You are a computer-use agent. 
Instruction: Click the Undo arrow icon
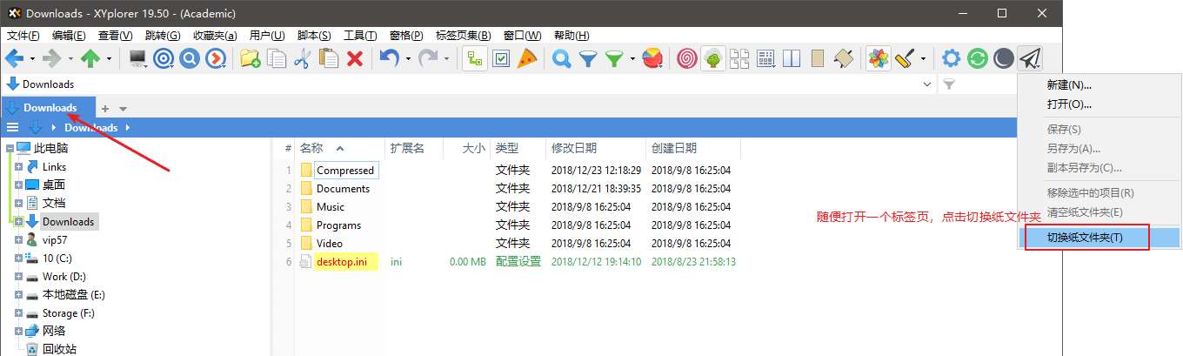[x=390, y=58]
